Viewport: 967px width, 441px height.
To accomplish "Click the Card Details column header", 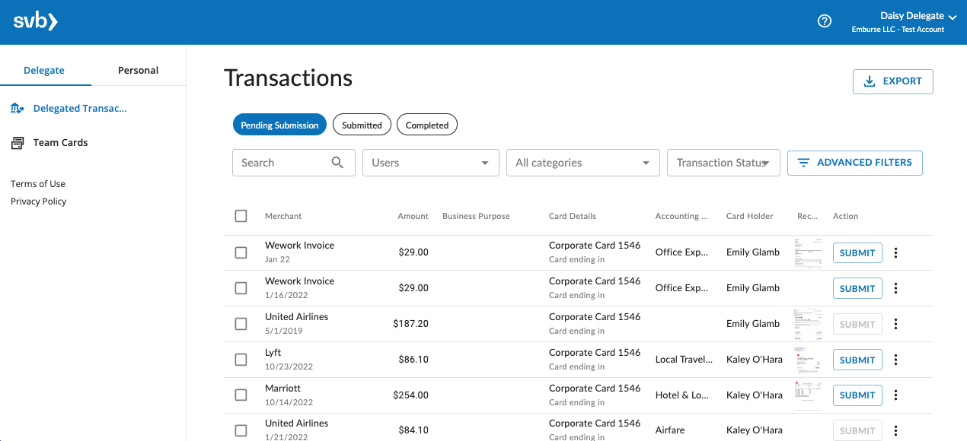I will coord(573,216).
